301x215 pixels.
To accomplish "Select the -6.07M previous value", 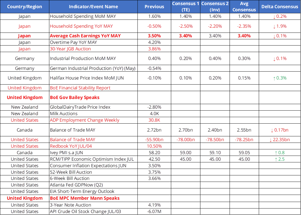I will (x=154, y=212).
